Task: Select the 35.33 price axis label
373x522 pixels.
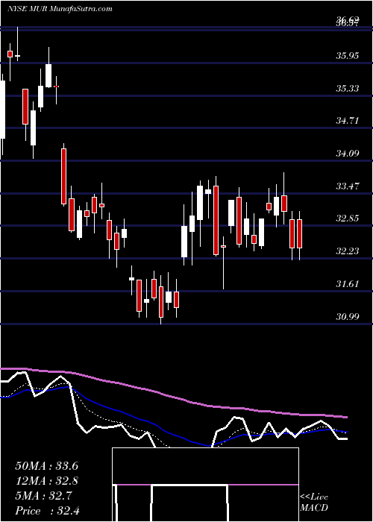Action: [348, 88]
